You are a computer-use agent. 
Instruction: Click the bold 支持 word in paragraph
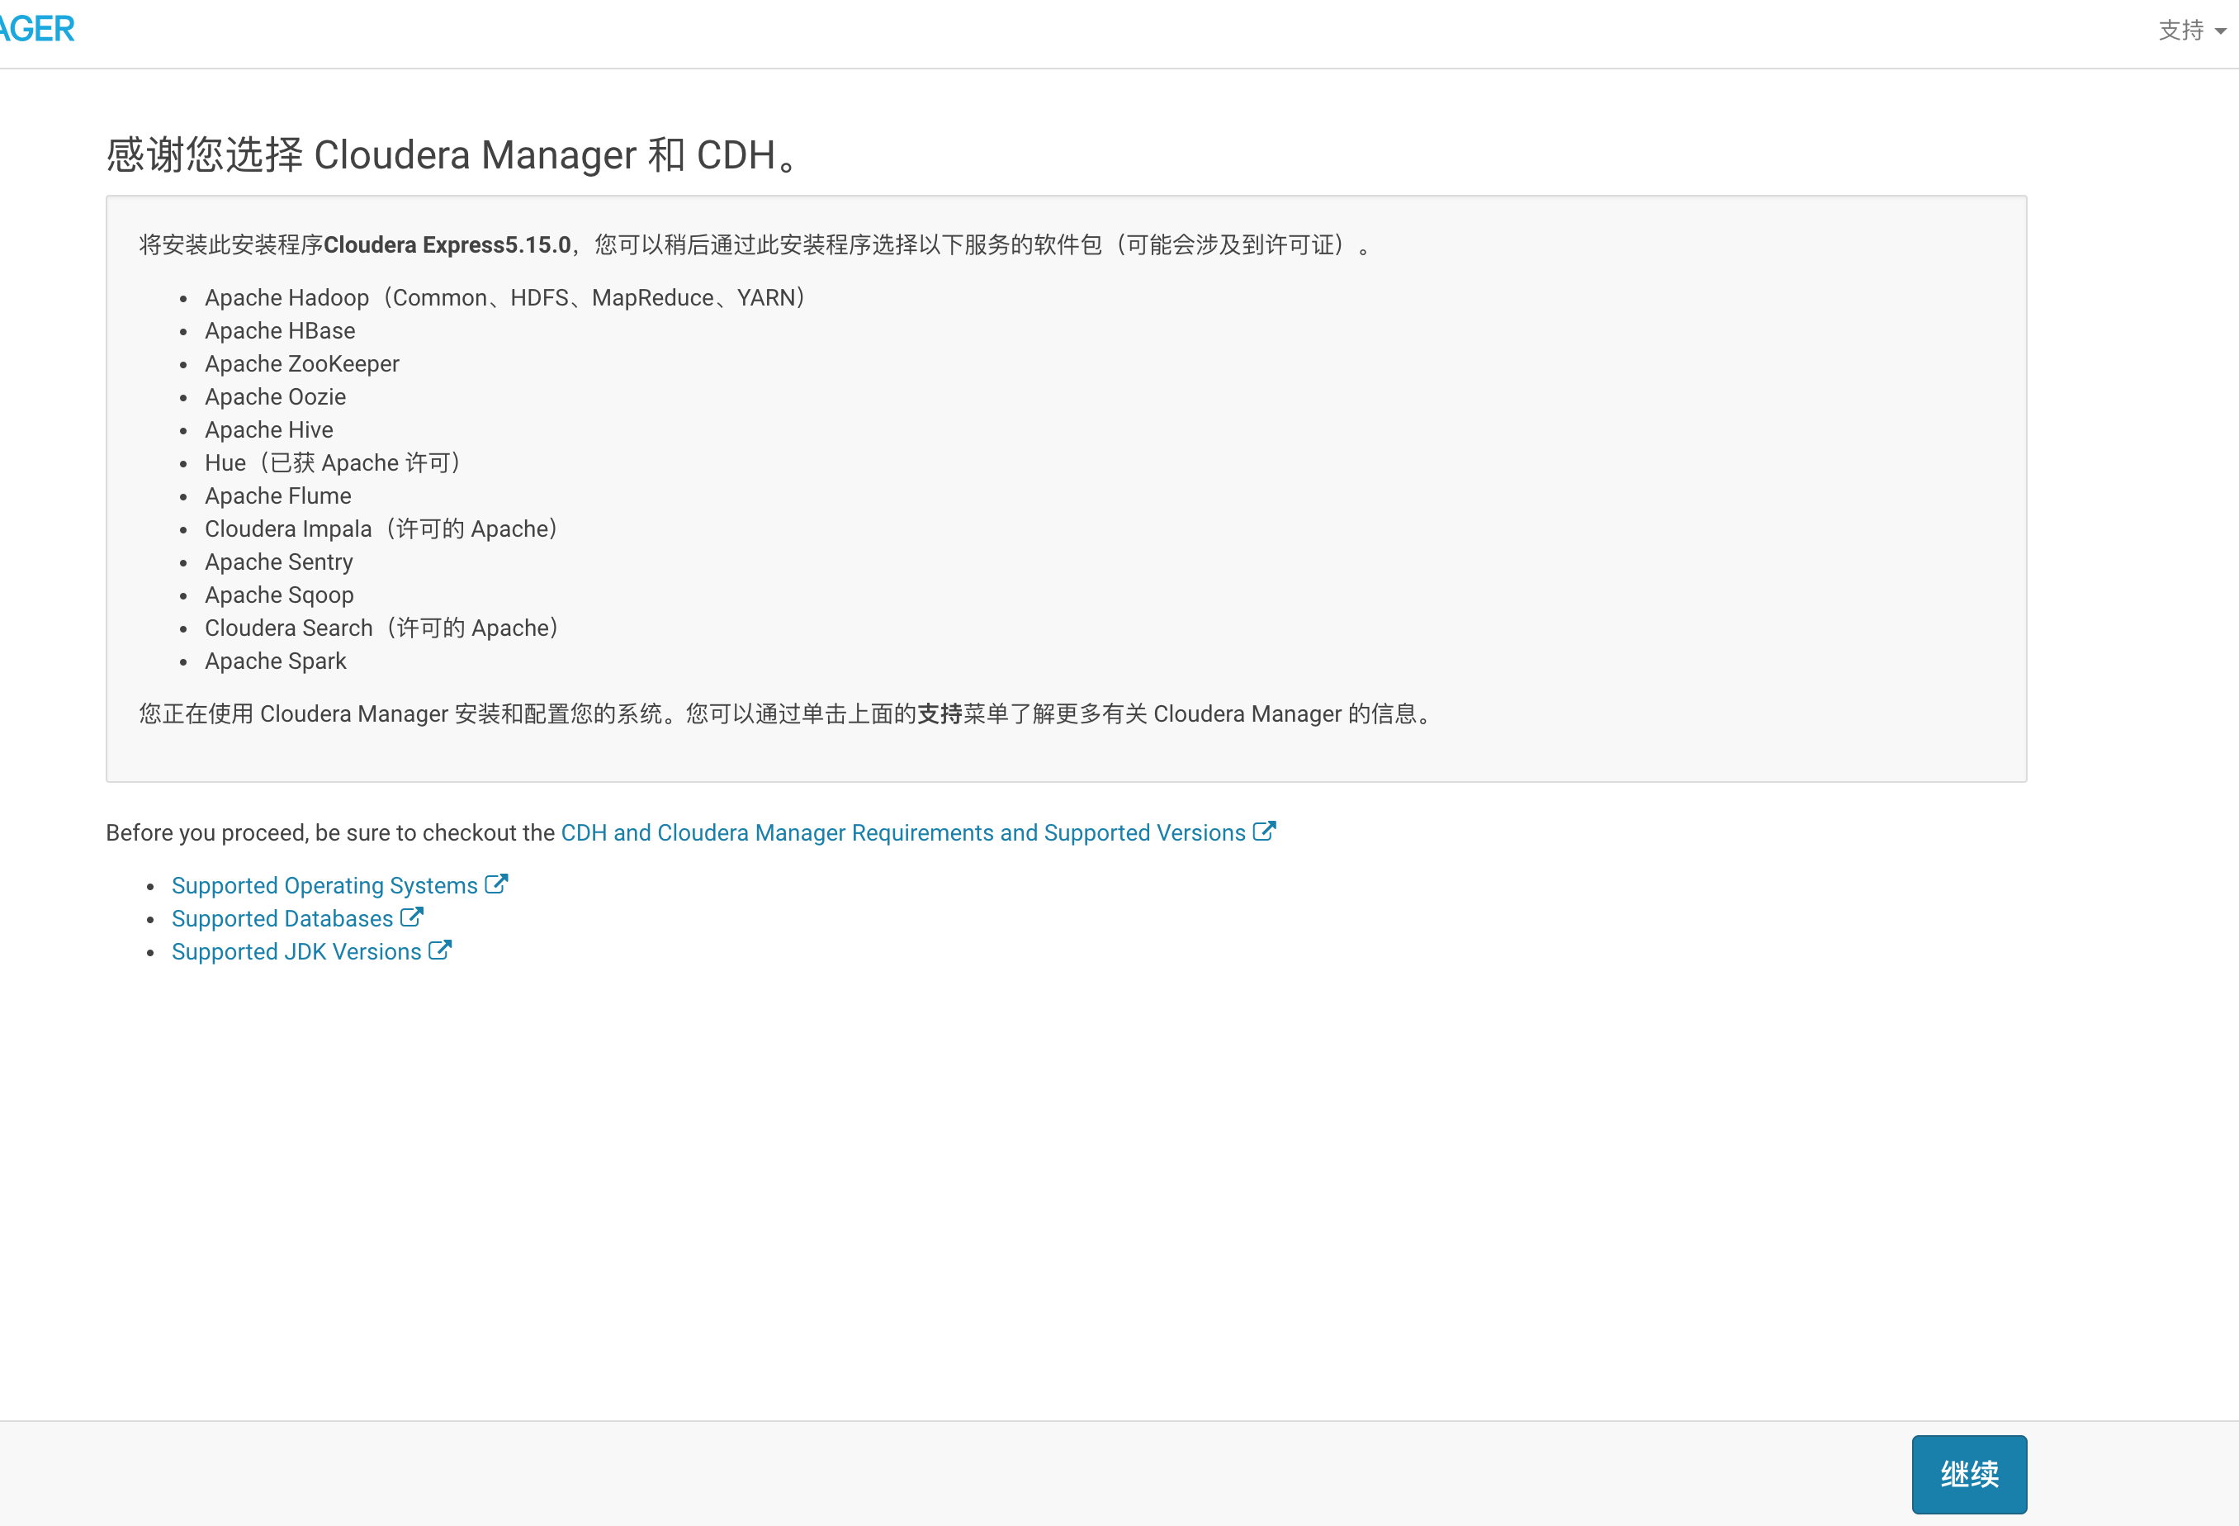tap(940, 713)
